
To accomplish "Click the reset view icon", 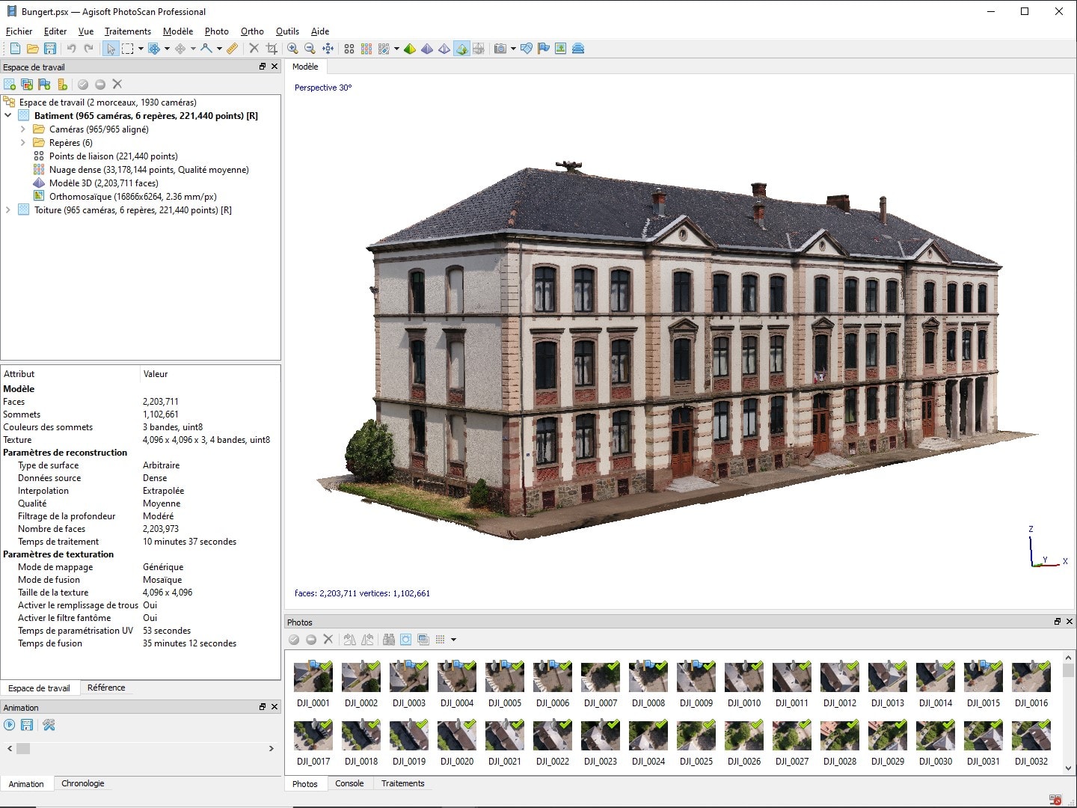I will click(328, 49).
